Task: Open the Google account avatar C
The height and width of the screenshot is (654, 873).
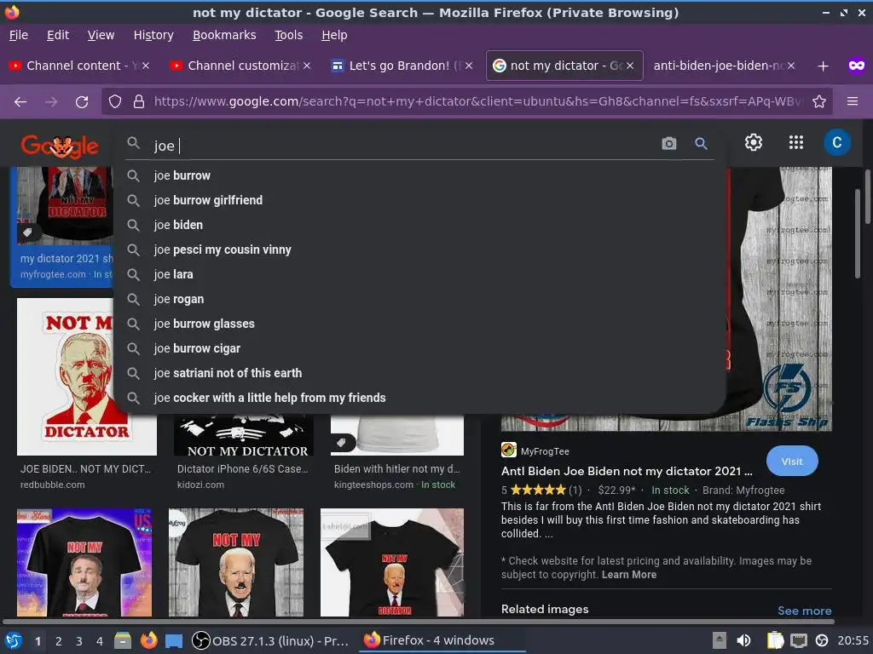Action: [837, 143]
